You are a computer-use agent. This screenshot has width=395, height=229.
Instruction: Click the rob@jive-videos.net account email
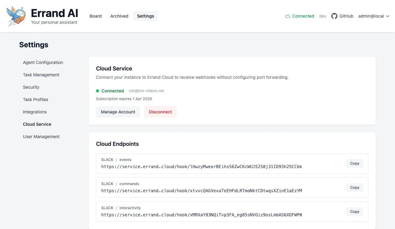[146, 91]
